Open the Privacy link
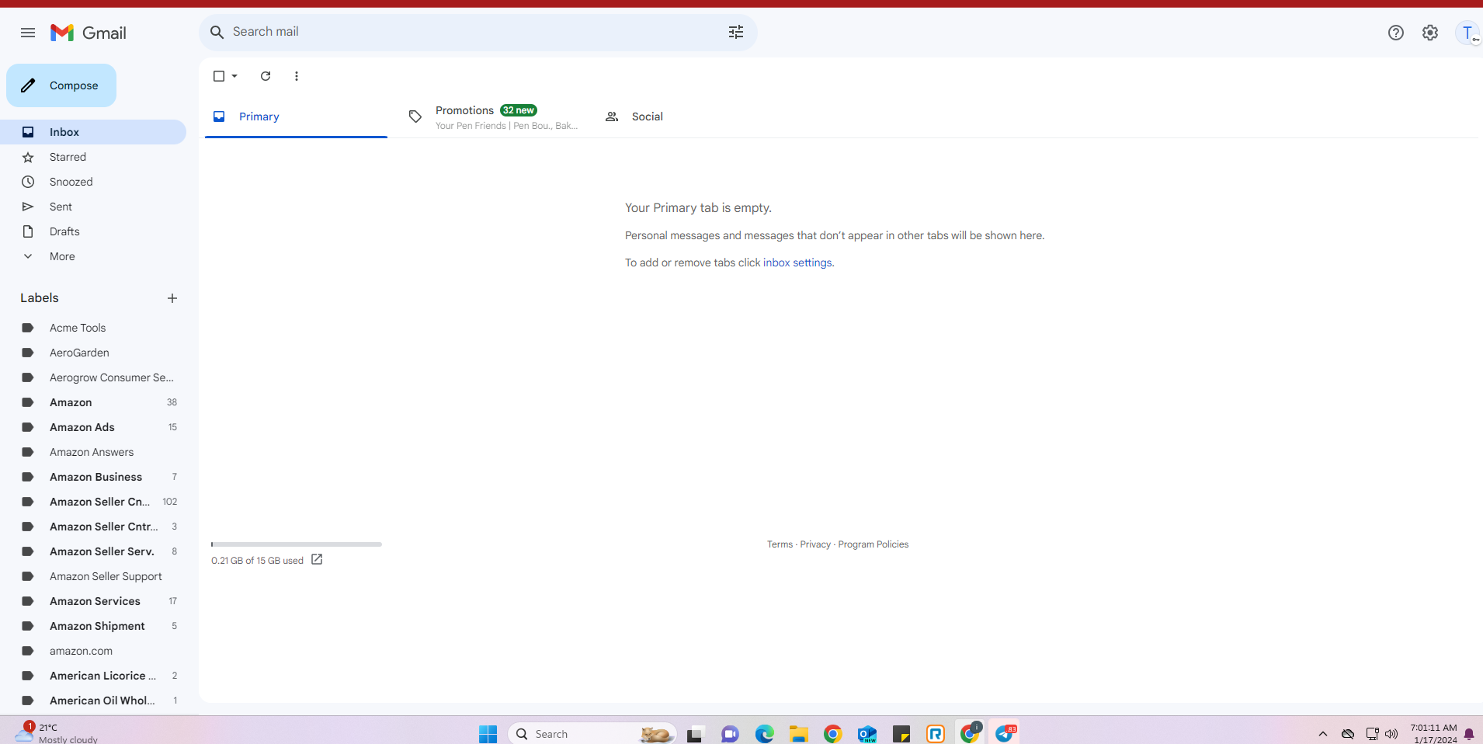The width and height of the screenshot is (1483, 744). [815, 544]
